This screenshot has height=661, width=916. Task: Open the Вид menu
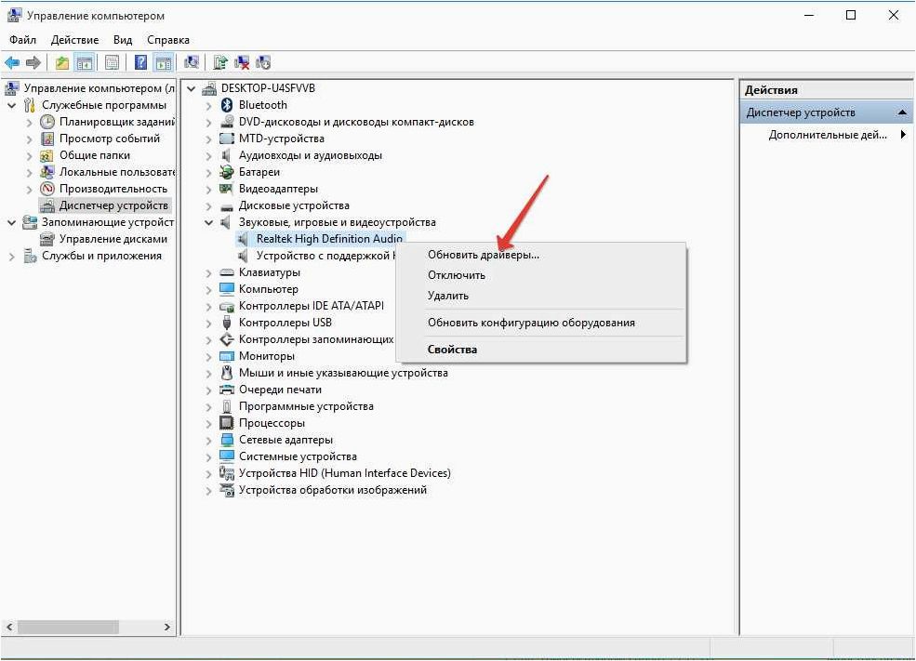point(123,40)
